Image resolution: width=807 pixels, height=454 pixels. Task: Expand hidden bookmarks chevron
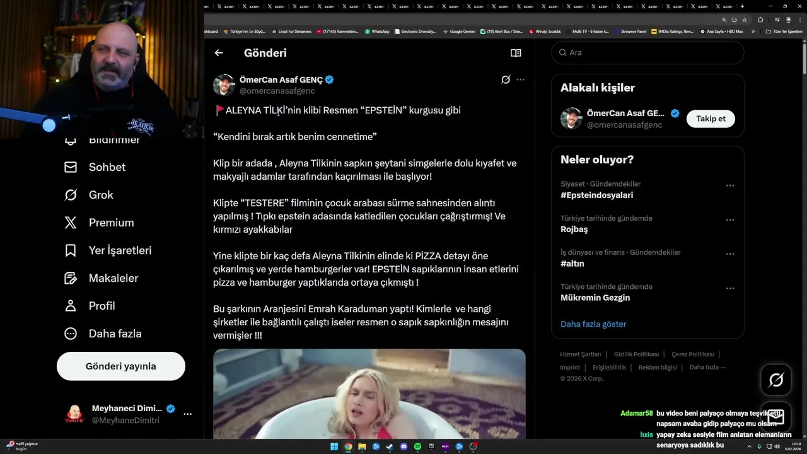pos(753,32)
